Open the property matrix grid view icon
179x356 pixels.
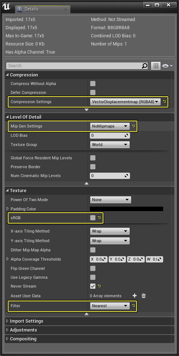(x=156, y=66)
